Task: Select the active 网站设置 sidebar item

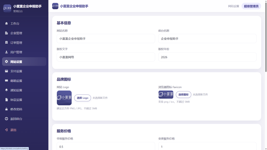Action: [24, 61]
